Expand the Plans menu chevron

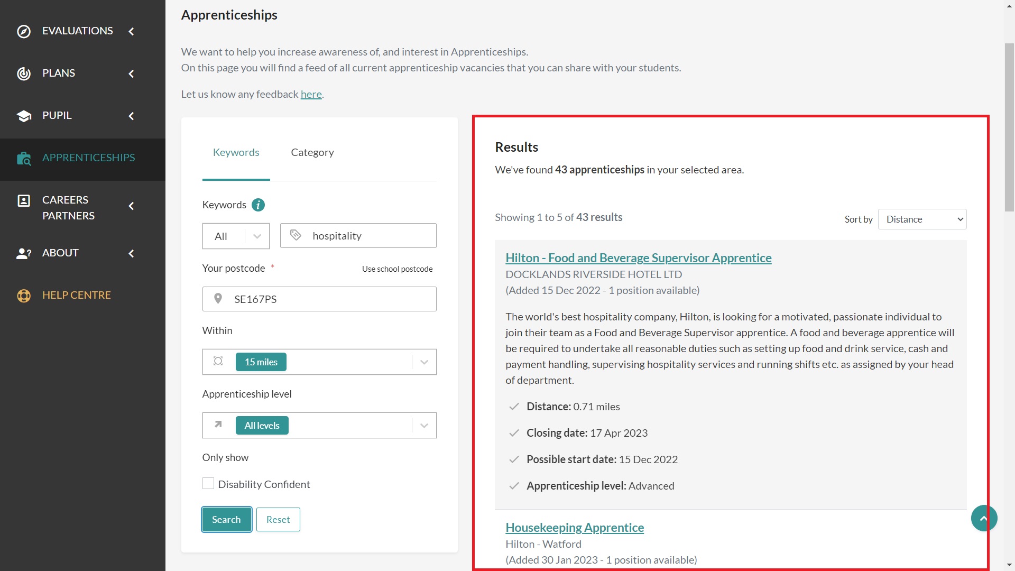[132, 73]
